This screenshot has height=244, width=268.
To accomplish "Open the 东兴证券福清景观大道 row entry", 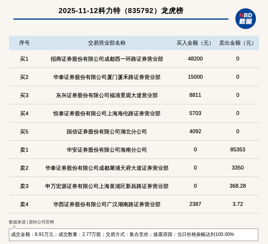I will pos(107,95).
